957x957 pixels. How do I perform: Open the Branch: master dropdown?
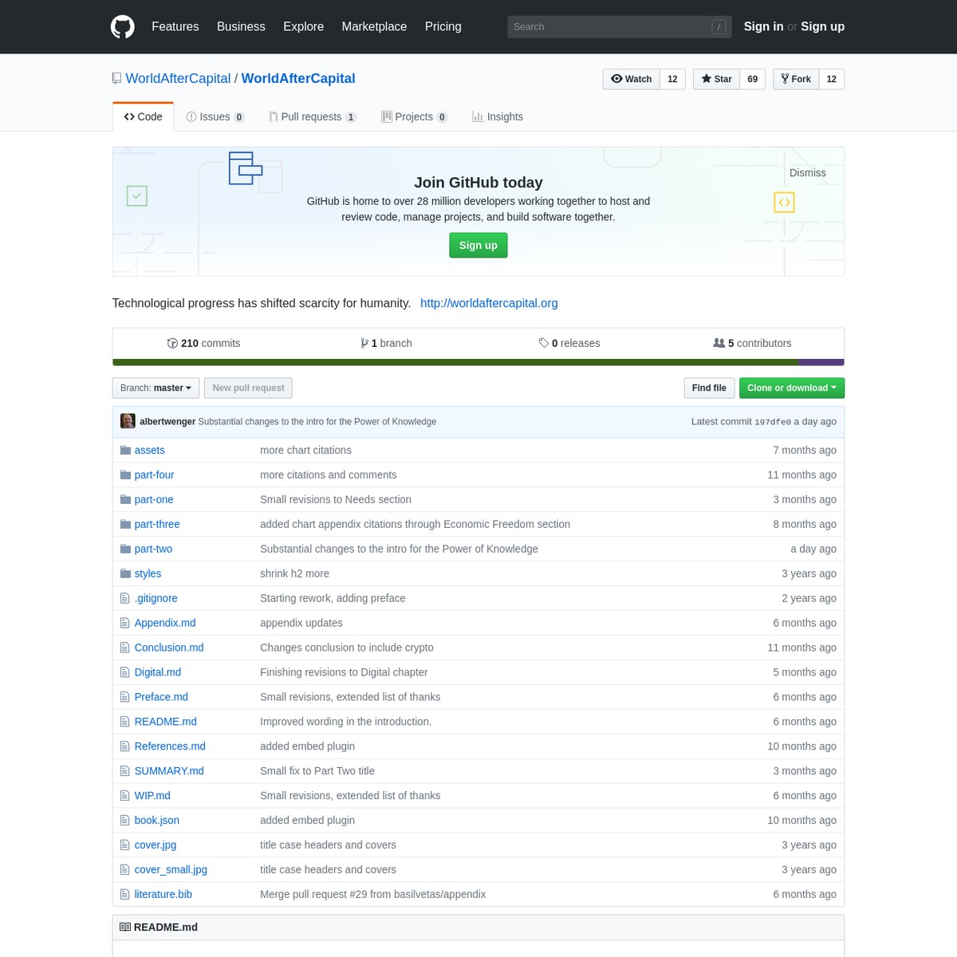tap(156, 388)
